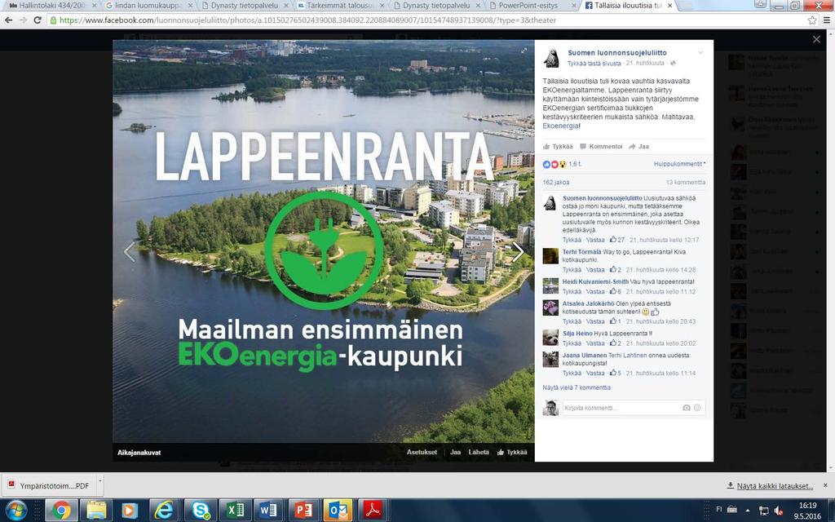This screenshot has height=522, width=835.
Task: Open the Ekoenergia link in post text
Action: pos(561,126)
